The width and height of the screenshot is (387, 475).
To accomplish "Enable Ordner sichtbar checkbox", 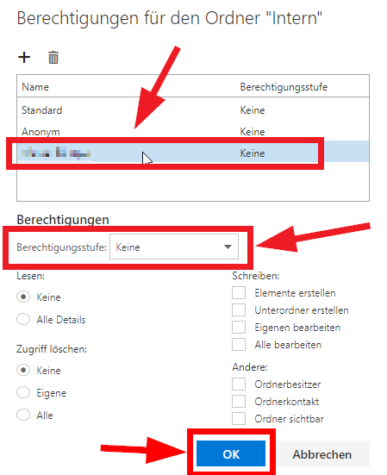I will (x=239, y=419).
